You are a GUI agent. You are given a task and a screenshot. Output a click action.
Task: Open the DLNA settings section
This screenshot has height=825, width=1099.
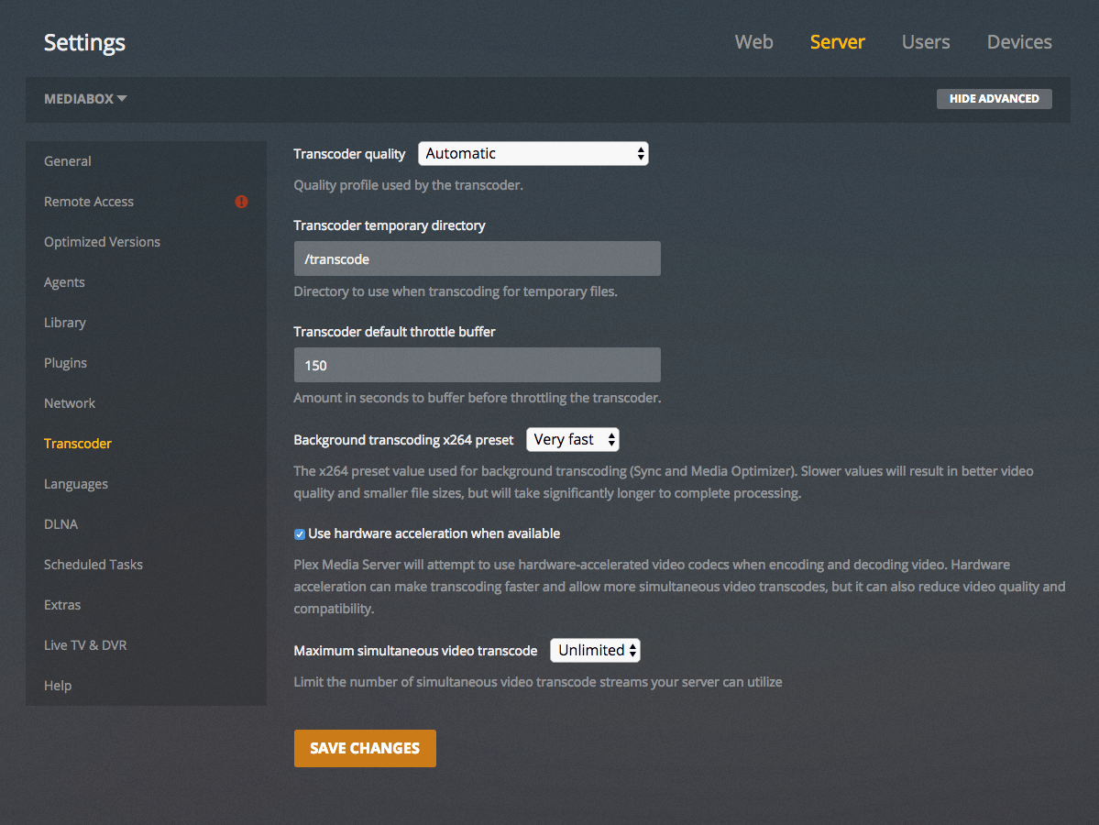60,524
